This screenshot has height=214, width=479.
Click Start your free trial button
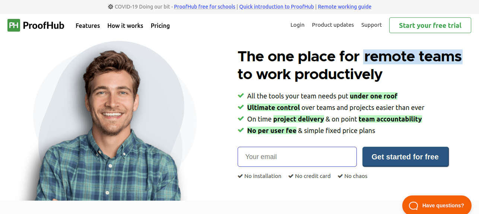coord(430,25)
